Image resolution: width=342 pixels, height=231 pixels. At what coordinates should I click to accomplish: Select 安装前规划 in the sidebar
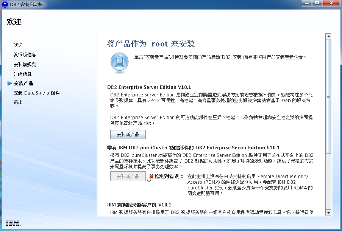point(25,64)
